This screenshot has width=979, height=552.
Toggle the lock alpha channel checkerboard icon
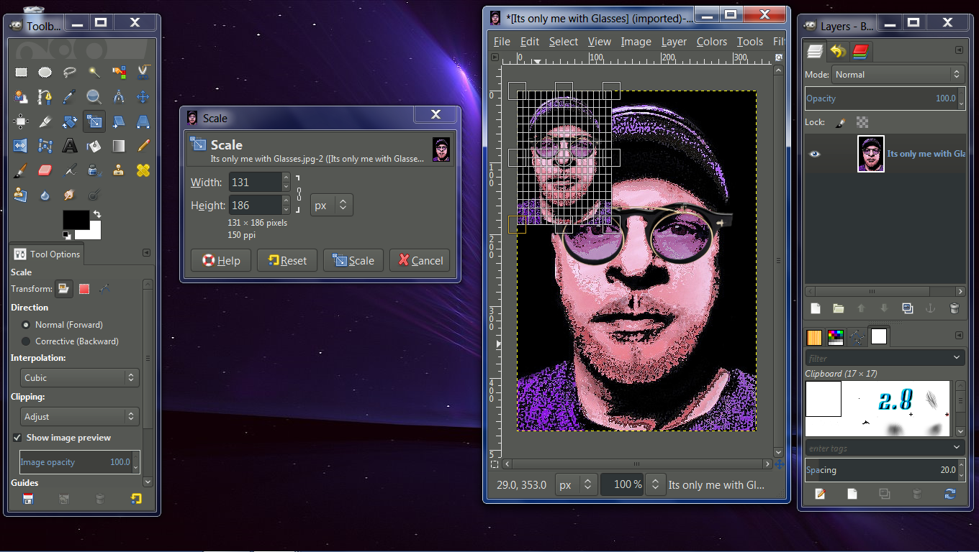(862, 123)
